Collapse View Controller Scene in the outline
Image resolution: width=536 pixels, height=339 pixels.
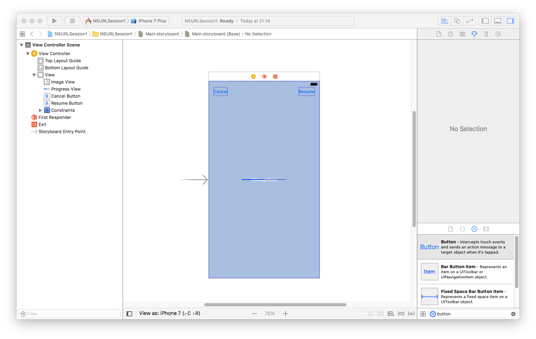[x=21, y=45]
